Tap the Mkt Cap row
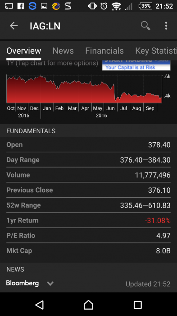Screen dimensions: 177x316 coord(88,251)
